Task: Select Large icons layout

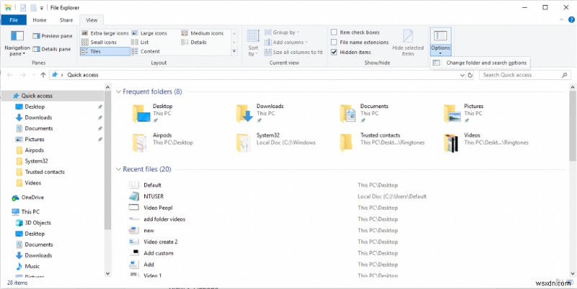Action: coord(149,33)
